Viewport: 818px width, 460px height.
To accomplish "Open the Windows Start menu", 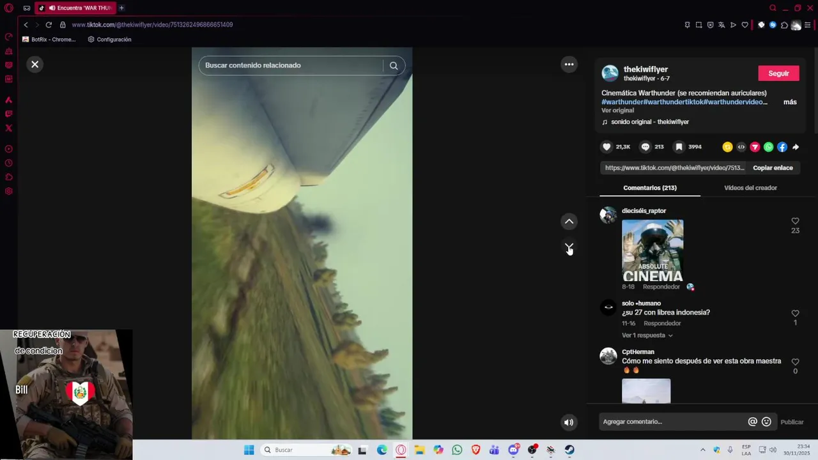I will pyautogui.click(x=249, y=450).
